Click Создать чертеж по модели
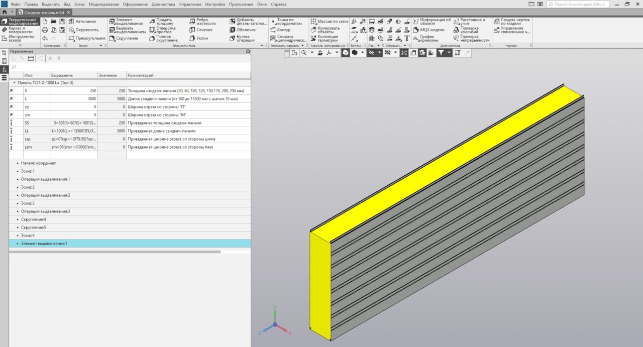The height and width of the screenshot is (347, 643). [511, 22]
